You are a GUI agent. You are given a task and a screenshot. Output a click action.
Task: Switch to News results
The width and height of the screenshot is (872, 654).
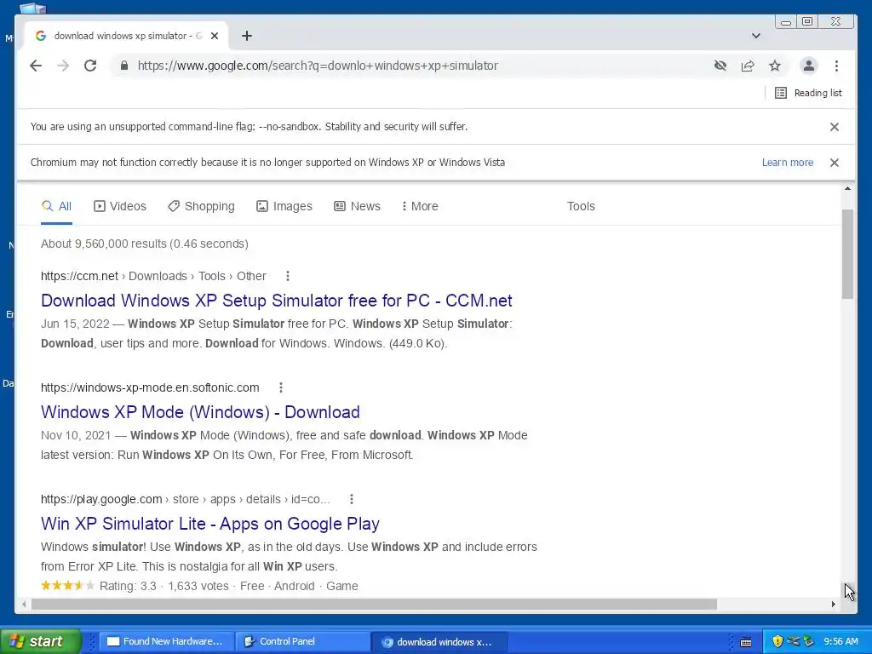coord(357,206)
